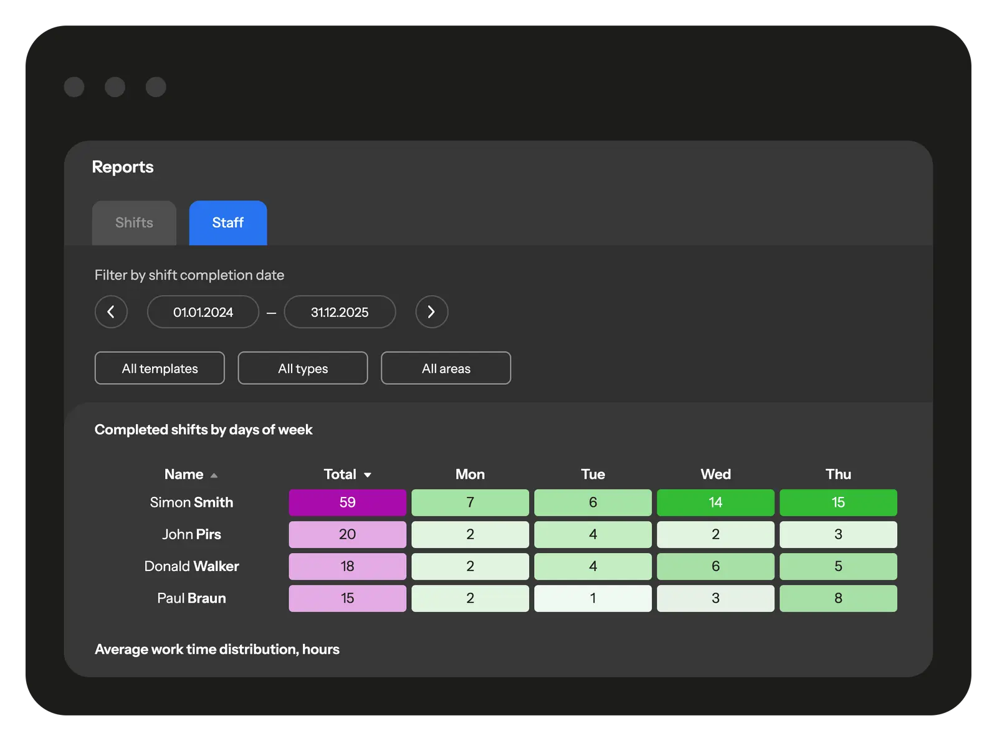
Task: Click the Mon column header
Action: tap(470, 474)
